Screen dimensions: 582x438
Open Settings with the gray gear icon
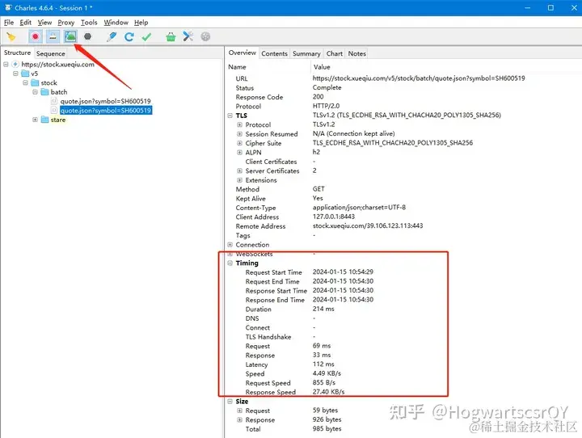[x=205, y=36]
